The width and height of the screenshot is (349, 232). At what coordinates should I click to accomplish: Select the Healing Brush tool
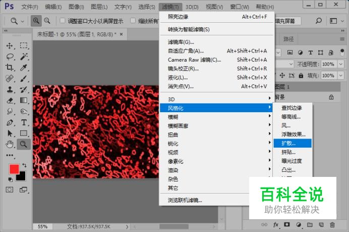[x=10, y=78]
